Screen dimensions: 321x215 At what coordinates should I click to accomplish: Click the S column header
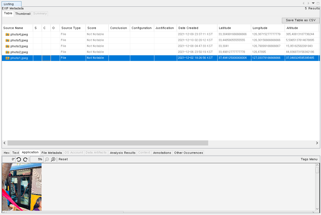click(37, 28)
